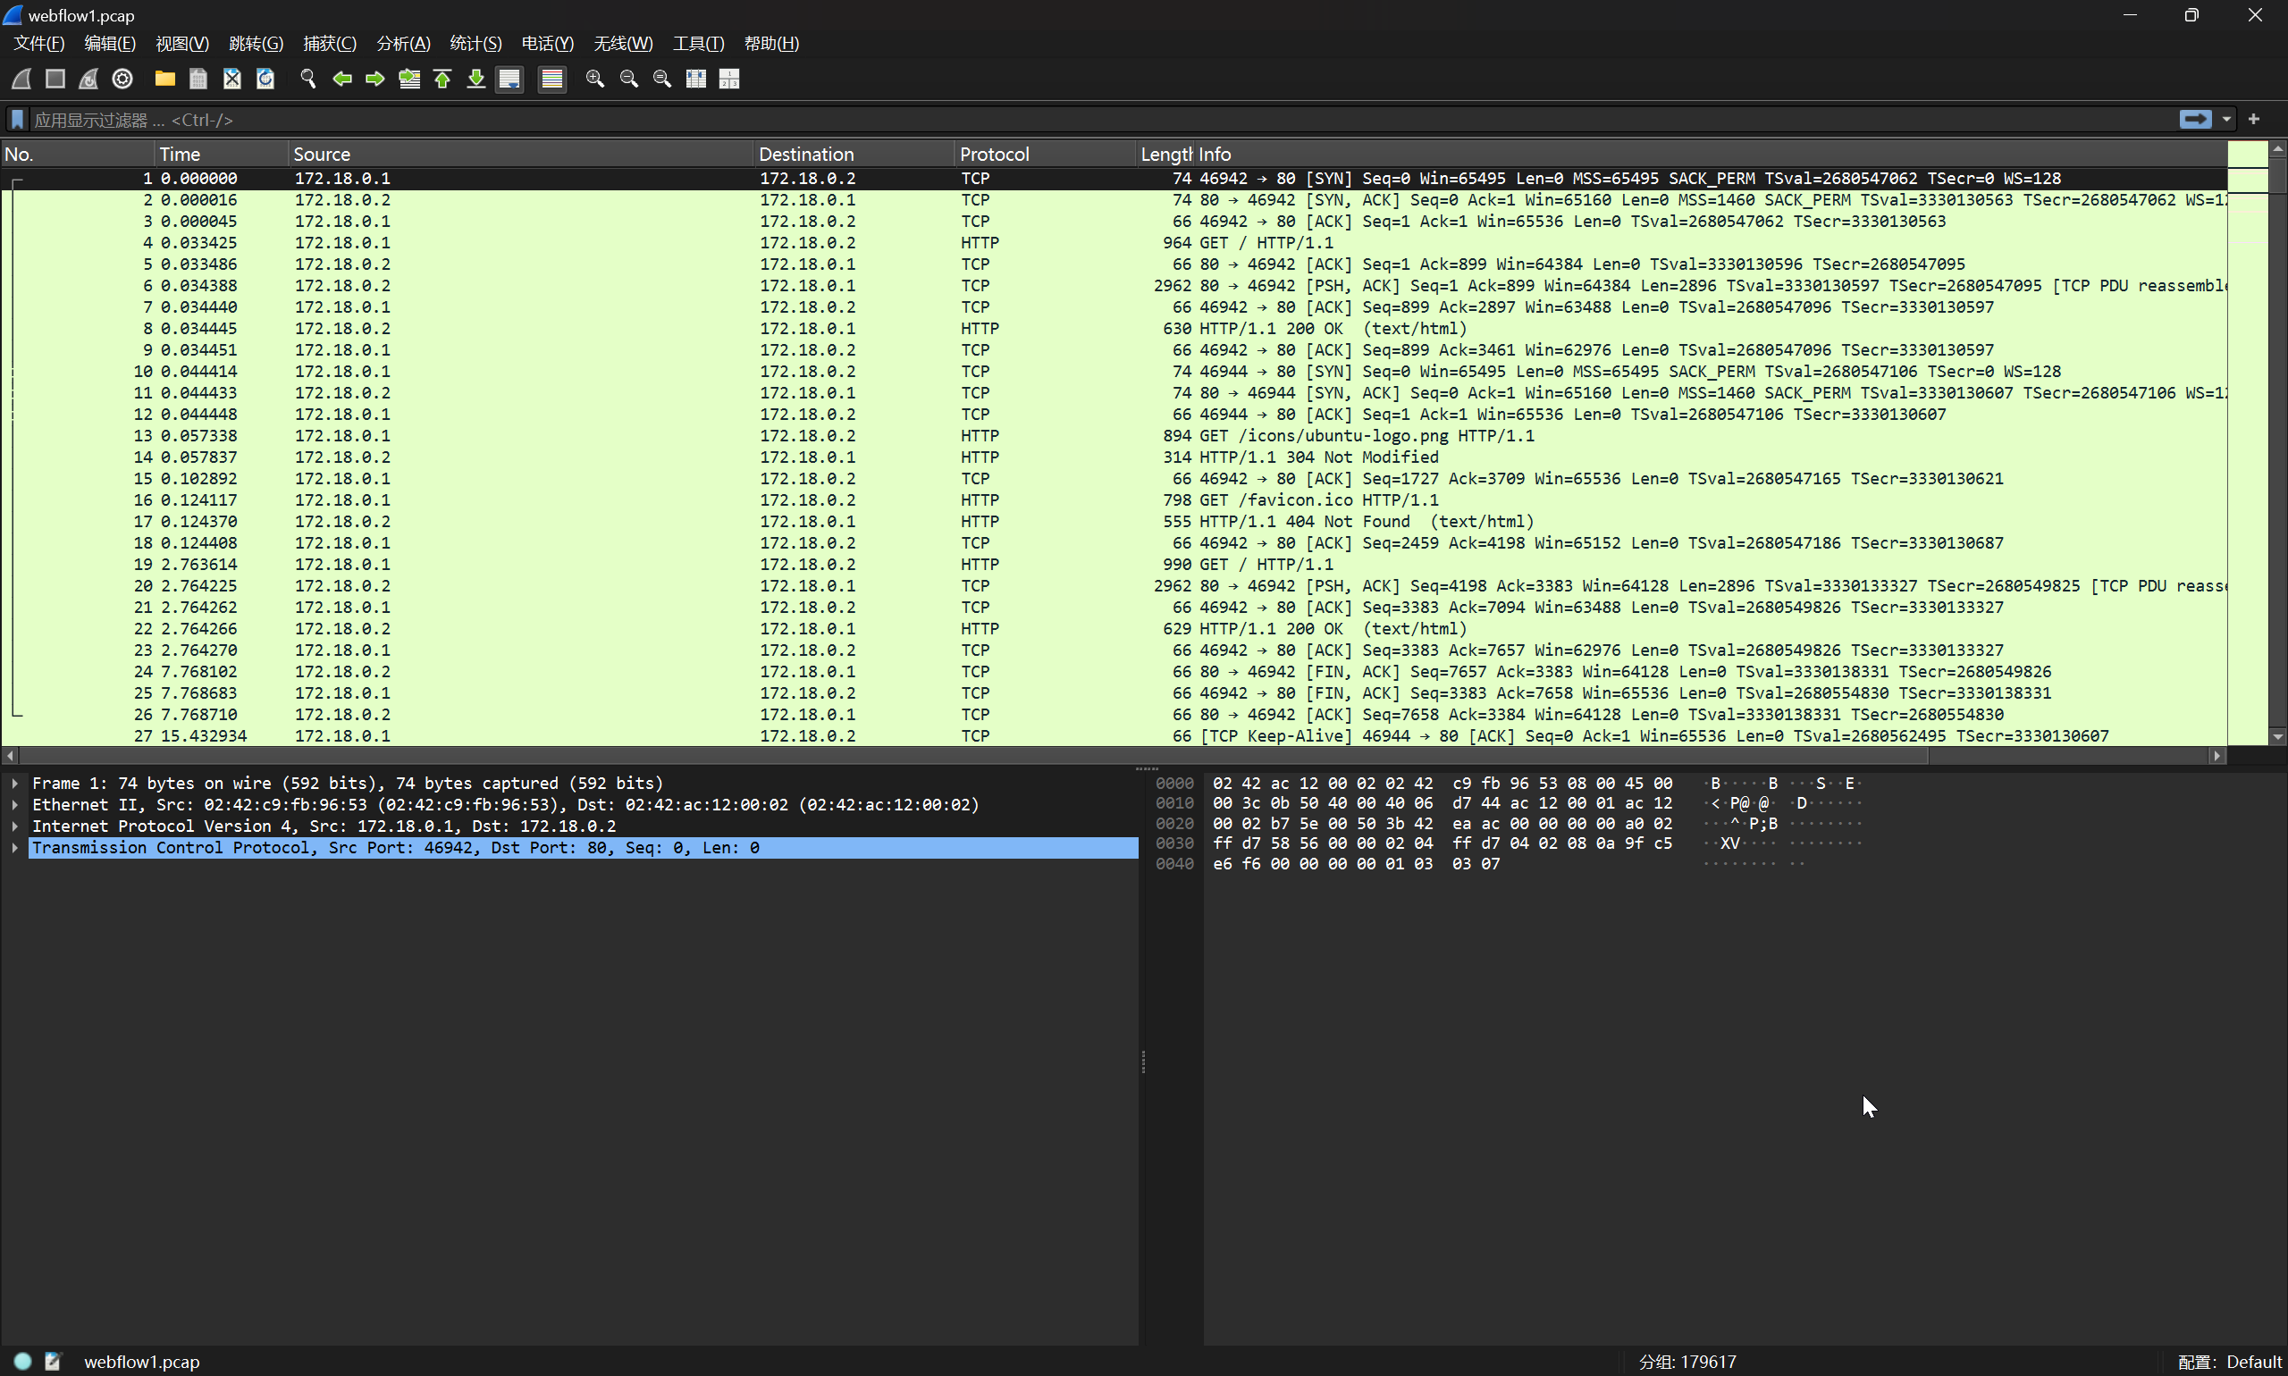Zoom in on packet text
The image size is (2288, 1376).
(x=595, y=79)
